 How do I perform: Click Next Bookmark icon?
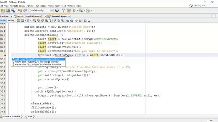click(59, 21)
